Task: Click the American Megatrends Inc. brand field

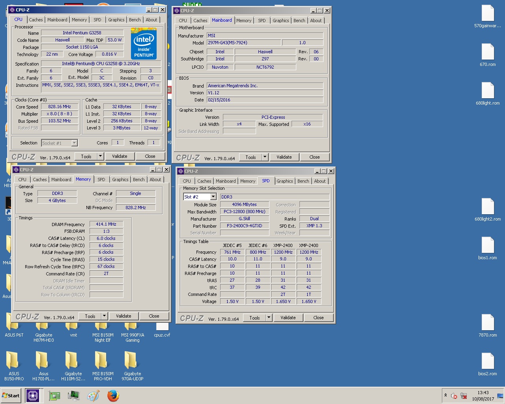Action: (265, 86)
